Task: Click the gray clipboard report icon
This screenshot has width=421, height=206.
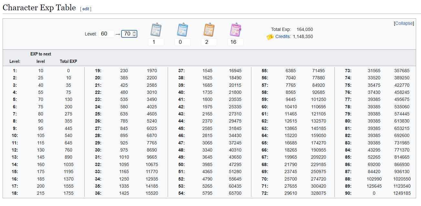Action: click(156, 30)
